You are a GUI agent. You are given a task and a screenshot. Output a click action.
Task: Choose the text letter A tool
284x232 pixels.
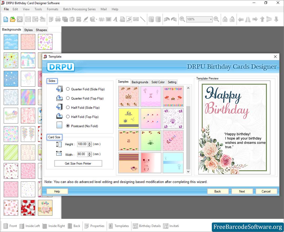tap(115, 19)
